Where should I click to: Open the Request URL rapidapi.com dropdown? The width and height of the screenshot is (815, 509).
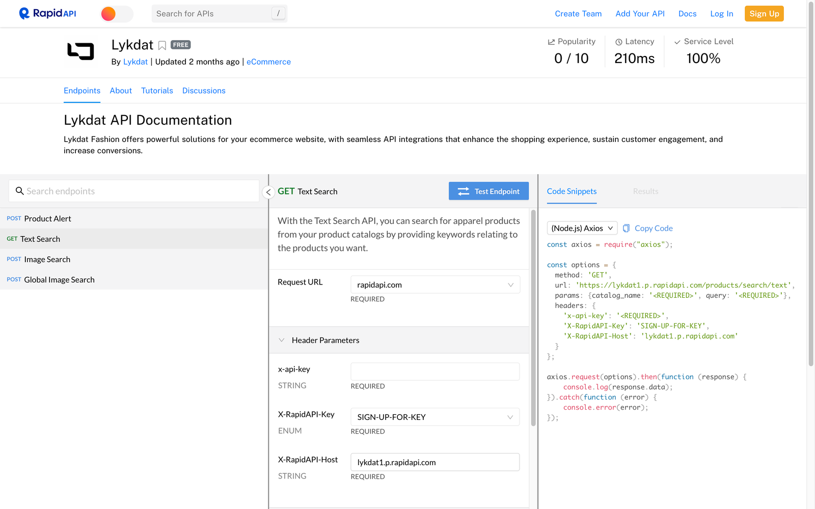click(x=435, y=285)
